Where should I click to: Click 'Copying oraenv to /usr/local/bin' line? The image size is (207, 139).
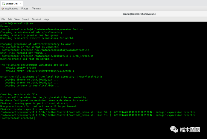pos(31,83)
